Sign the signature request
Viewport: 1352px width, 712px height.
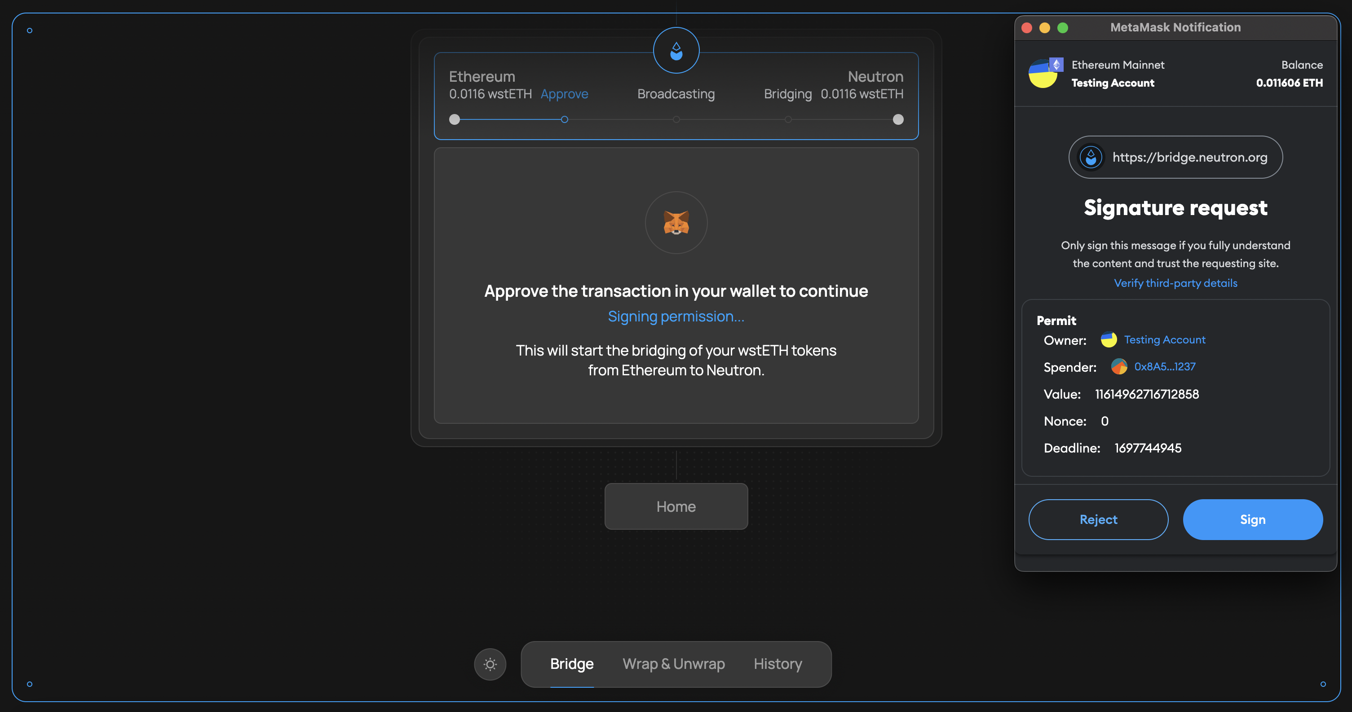[x=1252, y=519]
